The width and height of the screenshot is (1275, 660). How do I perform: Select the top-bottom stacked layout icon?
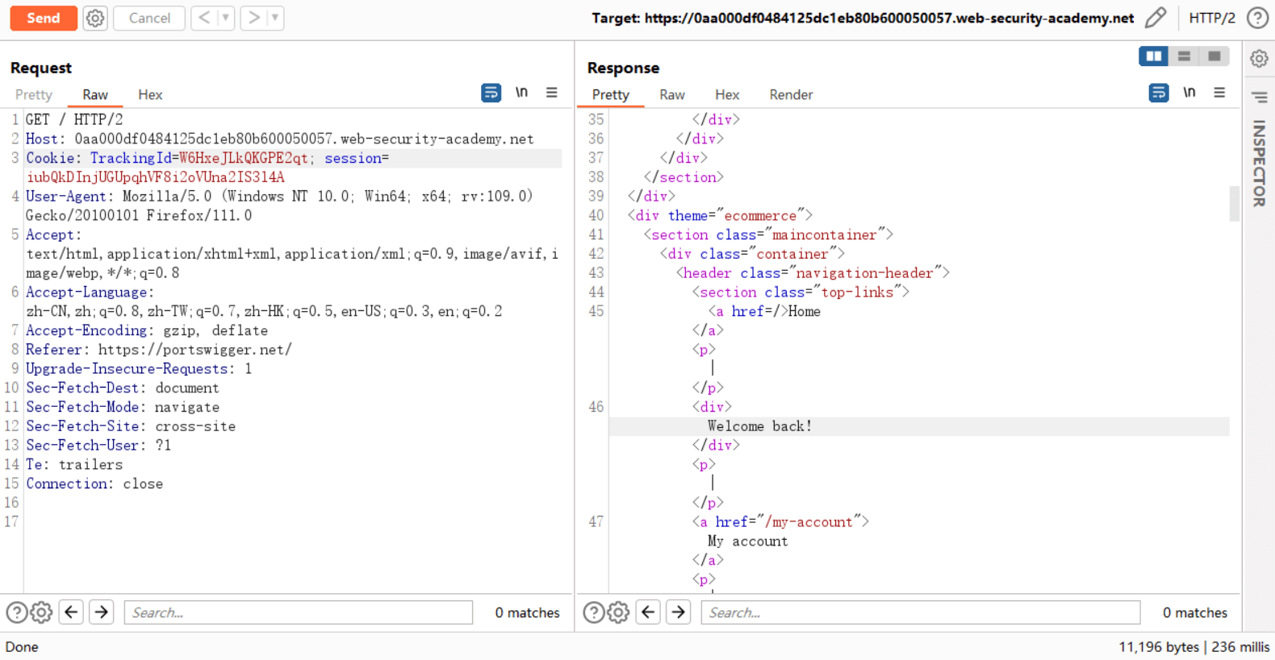pyautogui.click(x=1184, y=56)
